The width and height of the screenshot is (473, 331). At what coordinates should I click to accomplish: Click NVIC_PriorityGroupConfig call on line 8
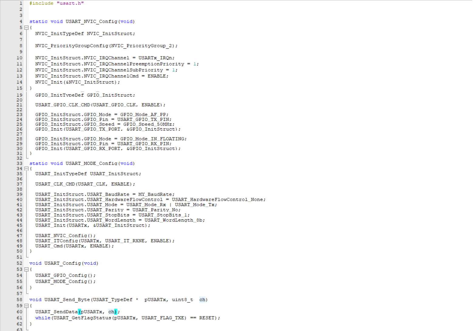[72, 46]
